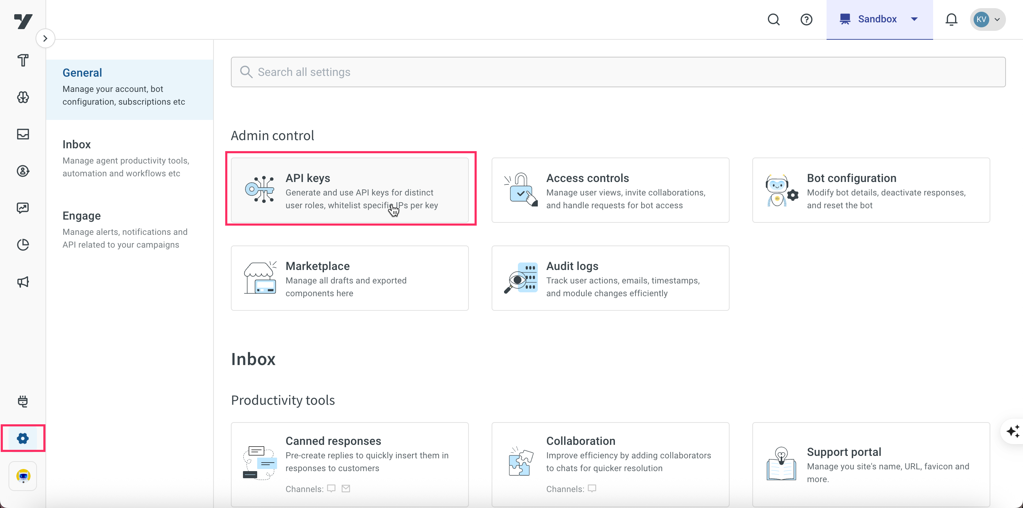The height and width of the screenshot is (508, 1023).
Task: Open the megaphone Engage icon in the sidebar
Action: tap(23, 282)
